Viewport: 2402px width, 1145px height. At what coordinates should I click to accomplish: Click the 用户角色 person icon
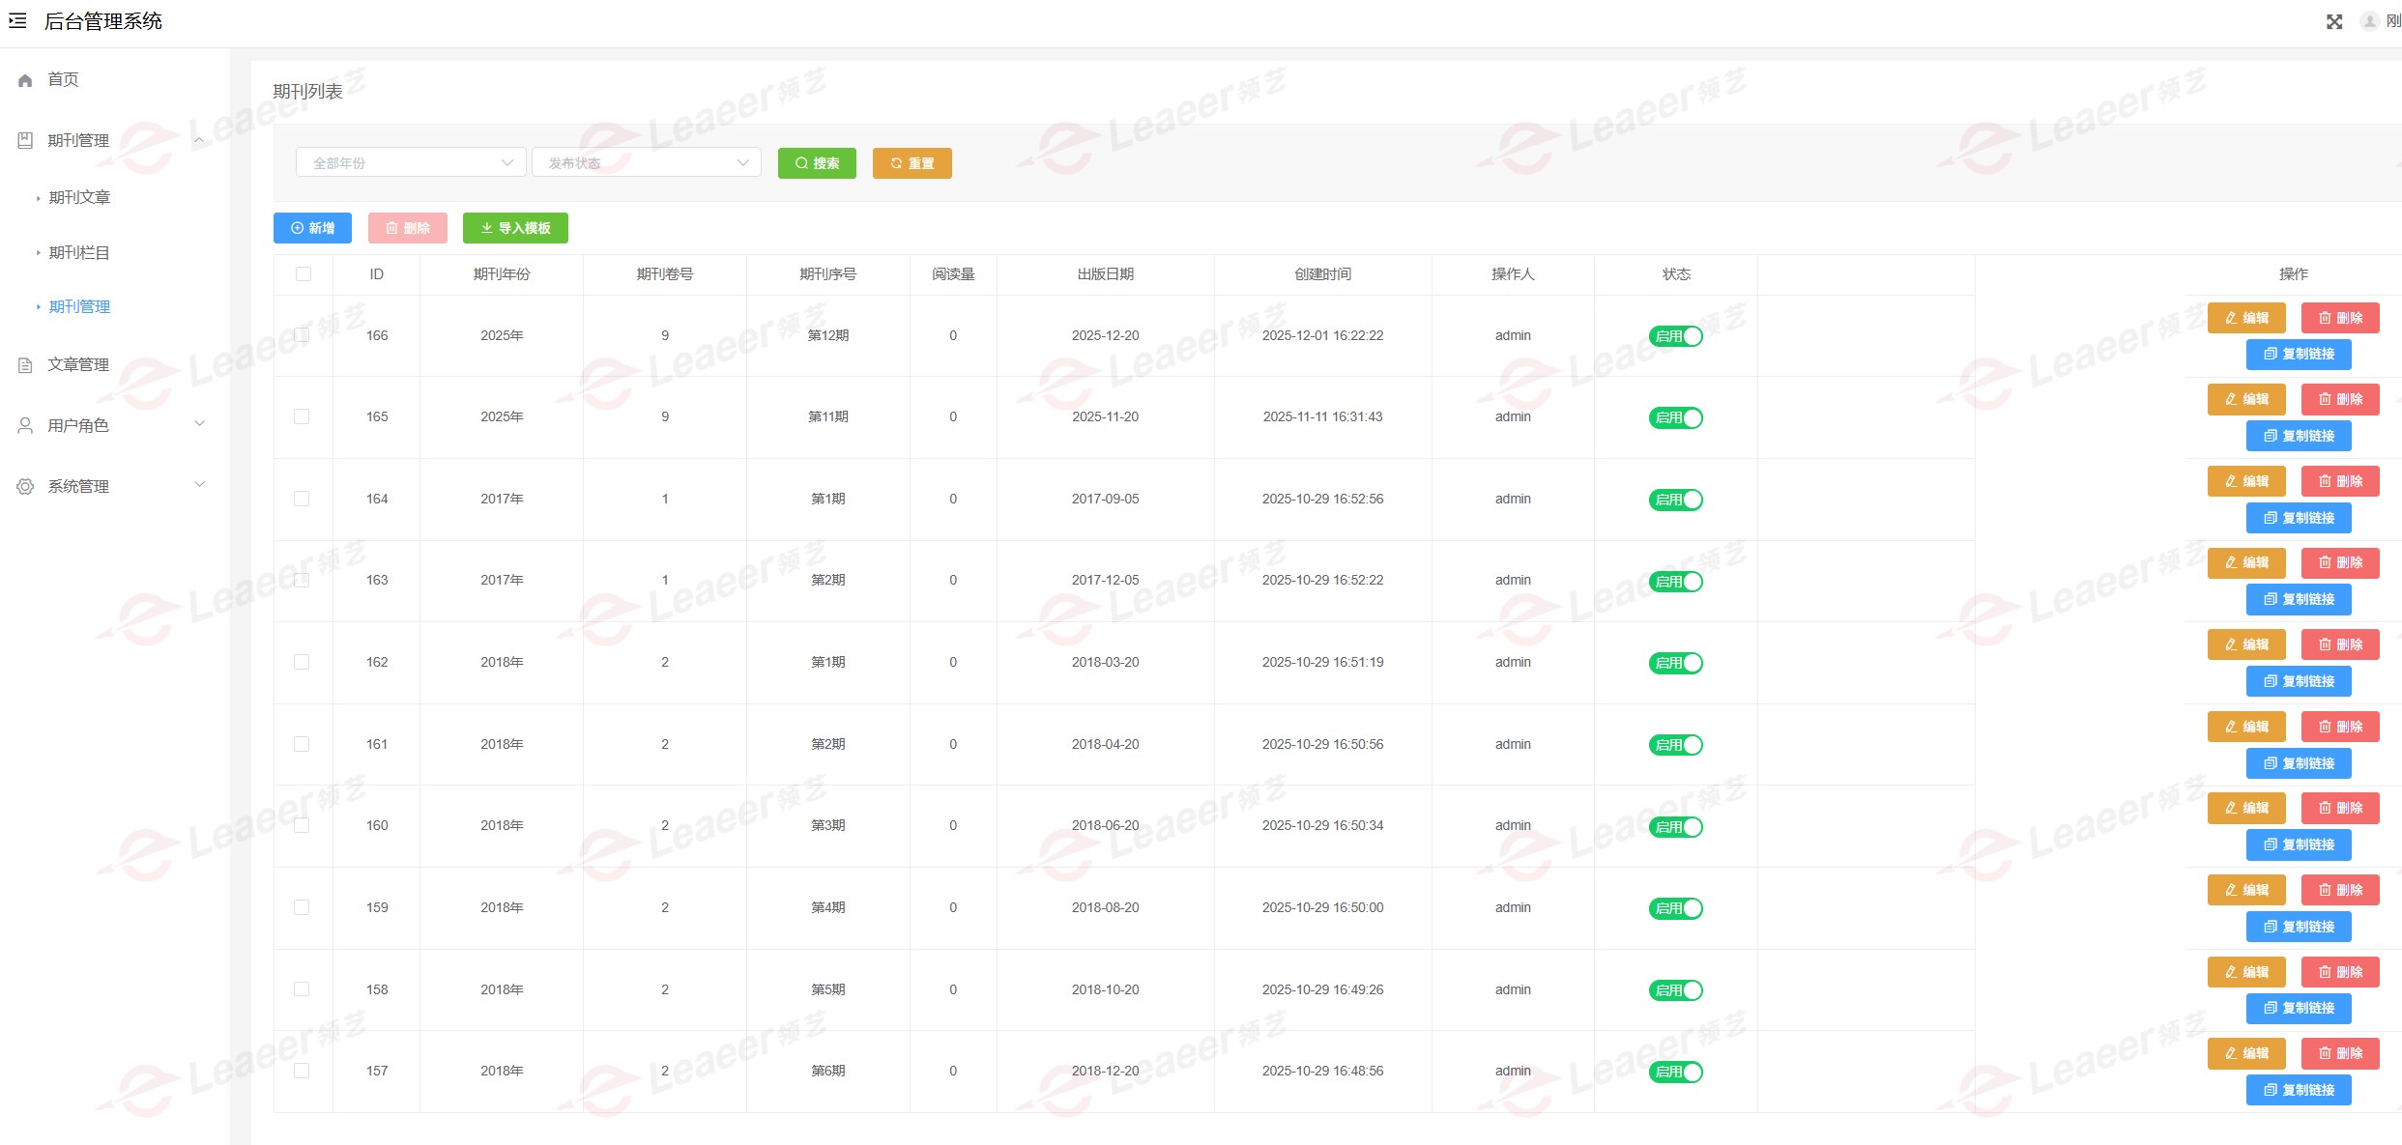(x=26, y=426)
